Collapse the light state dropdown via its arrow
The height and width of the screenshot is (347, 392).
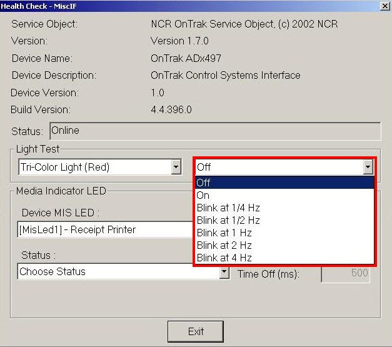pyautogui.click(x=368, y=167)
